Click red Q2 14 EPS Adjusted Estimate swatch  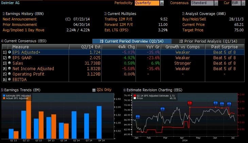click(x=135, y=96)
